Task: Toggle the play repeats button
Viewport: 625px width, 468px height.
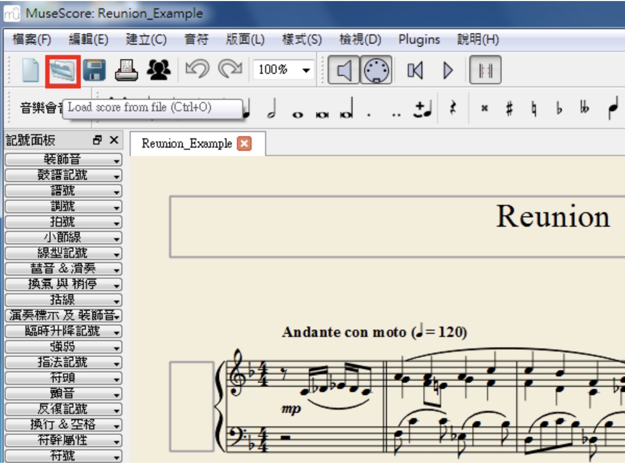Action: click(x=485, y=70)
